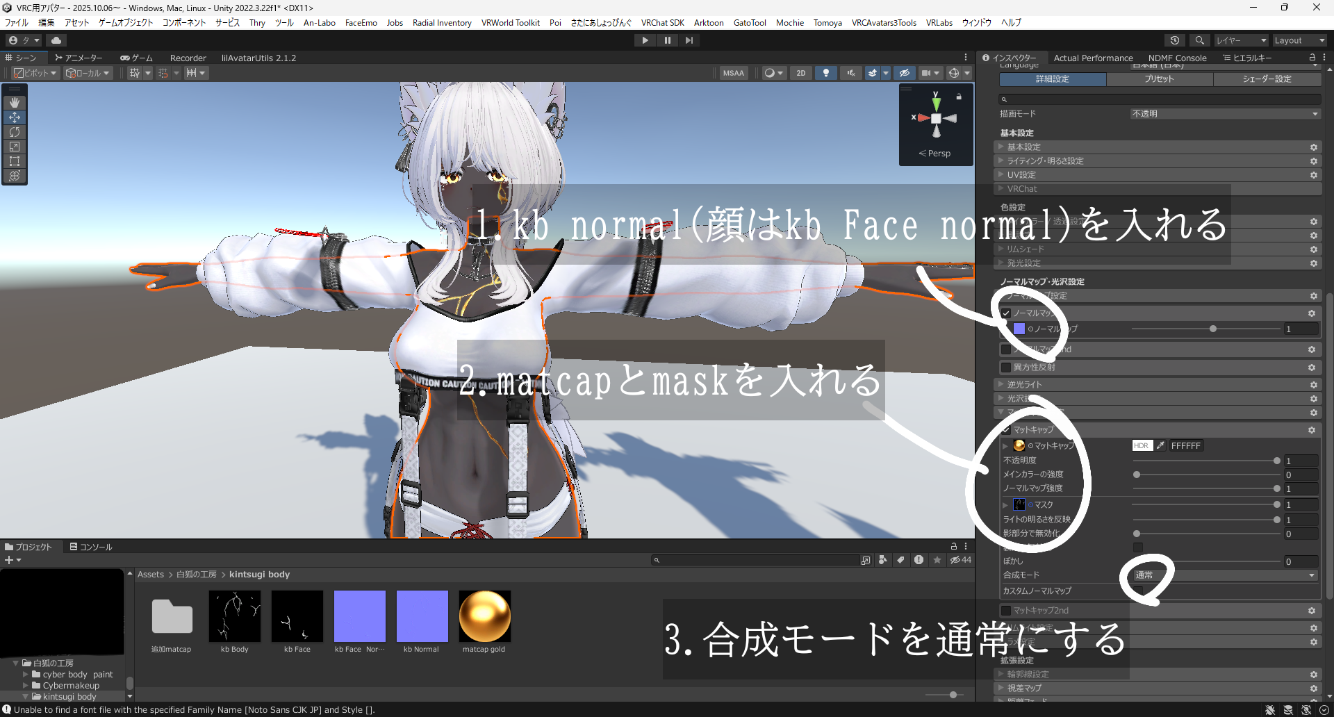This screenshot has width=1334, height=717.
Task: Open the lilAvatarUtils 2.1.2 tab
Action: (258, 58)
